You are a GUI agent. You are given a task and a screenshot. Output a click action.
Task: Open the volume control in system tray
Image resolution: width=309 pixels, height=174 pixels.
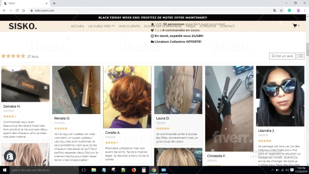tap(287, 170)
